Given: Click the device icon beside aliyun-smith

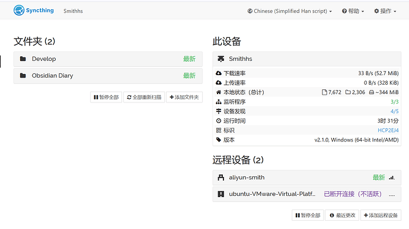Looking at the screenshot, I should [221, 178].
